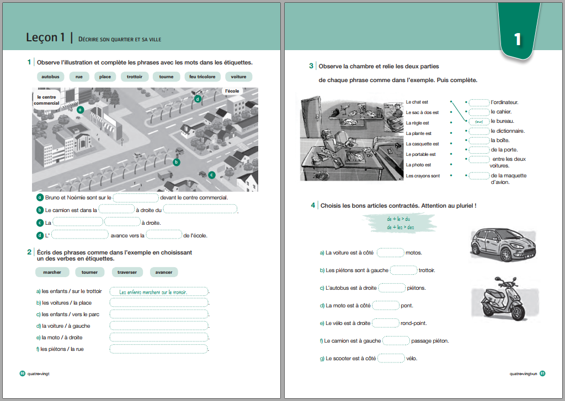This screenshot has width=565, height=401.
Task: Click the 'feu tricolore' word label
Action: 202,77
